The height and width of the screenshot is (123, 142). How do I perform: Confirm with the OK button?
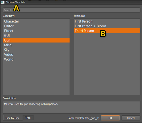(x=110, y=118)
